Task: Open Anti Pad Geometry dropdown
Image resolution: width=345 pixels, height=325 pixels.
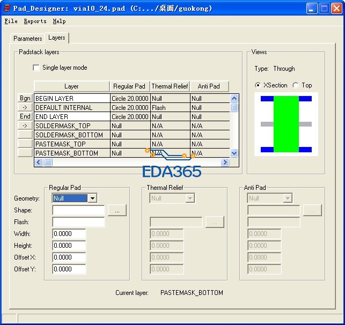Action: (288, 198)
